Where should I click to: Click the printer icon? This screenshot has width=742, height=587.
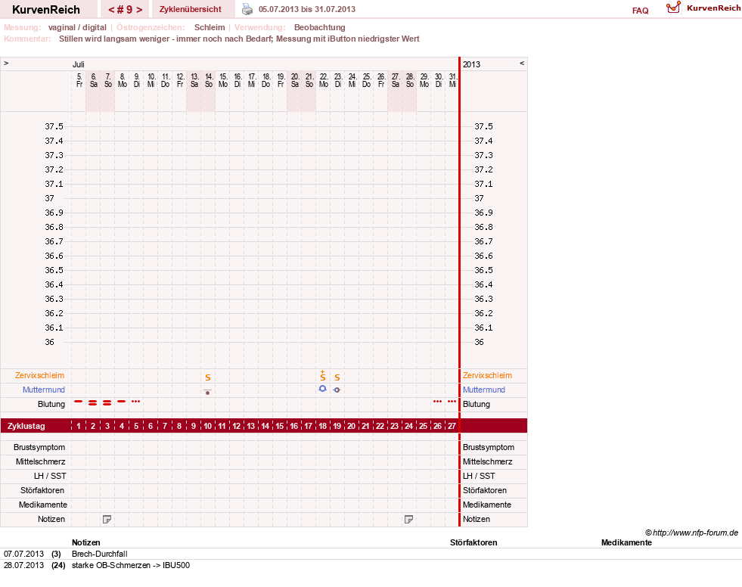click(247, 9)
